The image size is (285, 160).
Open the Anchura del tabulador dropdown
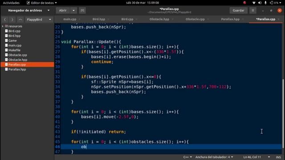point(214,157)
